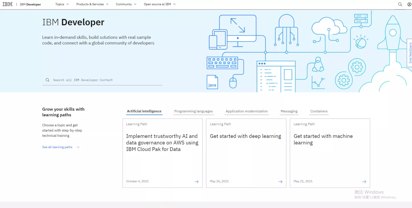This screenshot has height=208, width=412.
Task: Open the Site feedback side tab
Action: tap(410, 53)
